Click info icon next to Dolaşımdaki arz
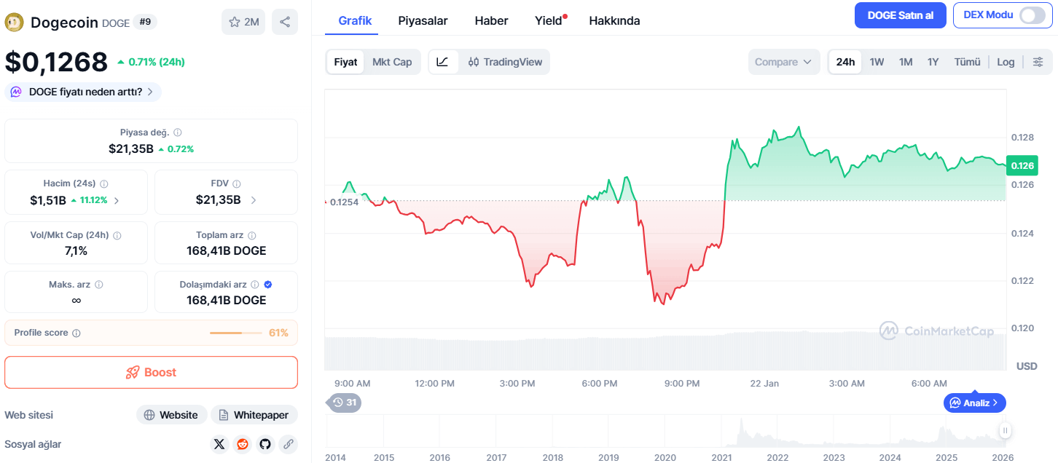 click(x=254, y=285)
